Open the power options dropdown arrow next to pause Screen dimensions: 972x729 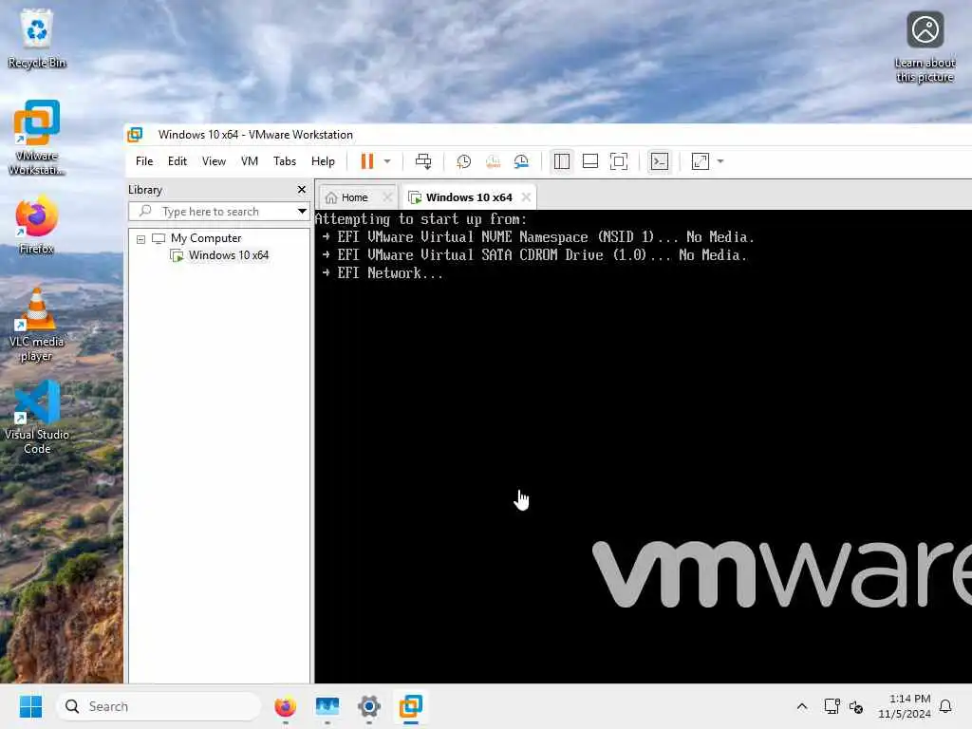click(x=387, y=161)
